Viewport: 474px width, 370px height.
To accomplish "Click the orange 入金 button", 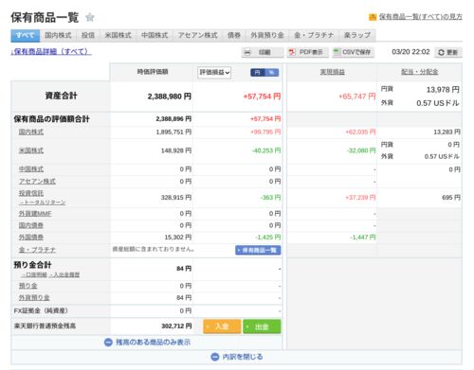I will point(222,326).
